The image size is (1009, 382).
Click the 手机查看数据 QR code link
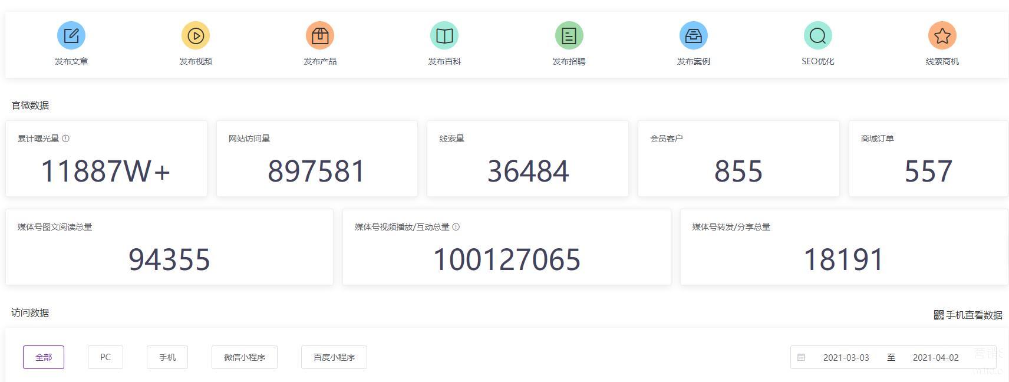click(968, 315)
